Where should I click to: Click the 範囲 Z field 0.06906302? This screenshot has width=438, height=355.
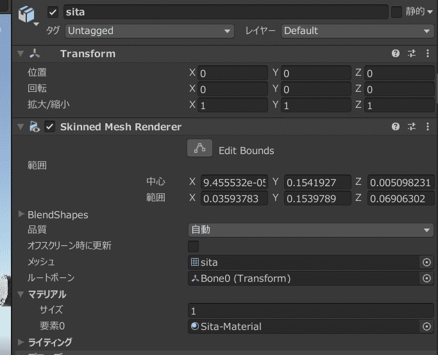click(401, 198)
